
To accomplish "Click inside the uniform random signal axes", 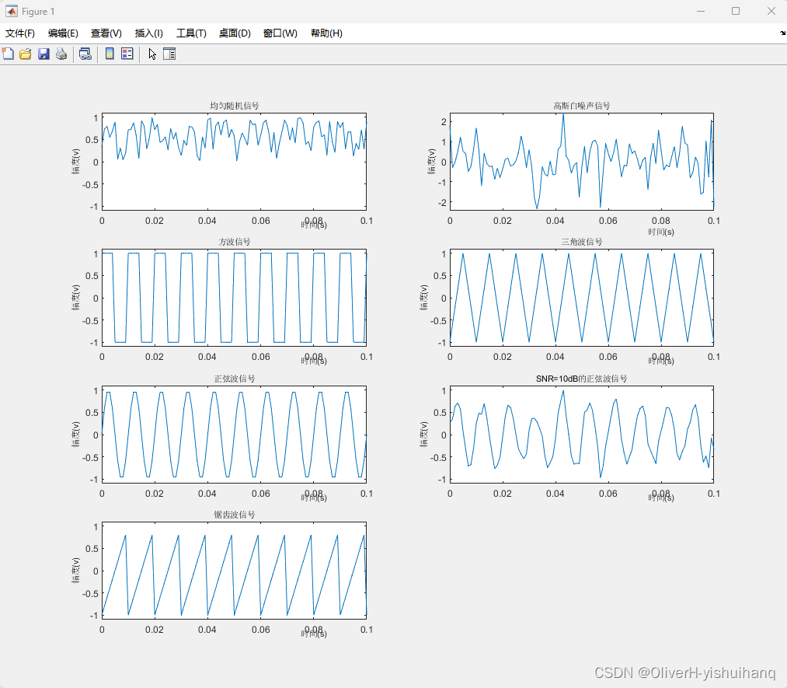I will coord(234,162).
